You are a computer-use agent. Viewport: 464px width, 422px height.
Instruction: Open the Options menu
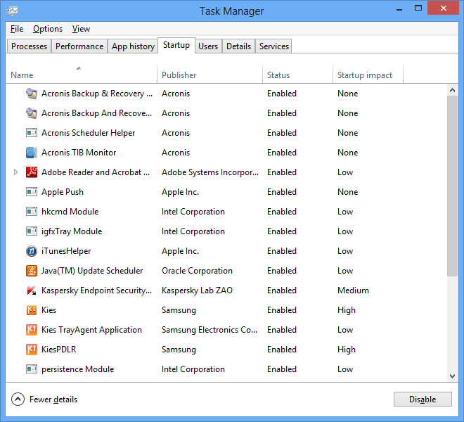[x=48, y=29]
